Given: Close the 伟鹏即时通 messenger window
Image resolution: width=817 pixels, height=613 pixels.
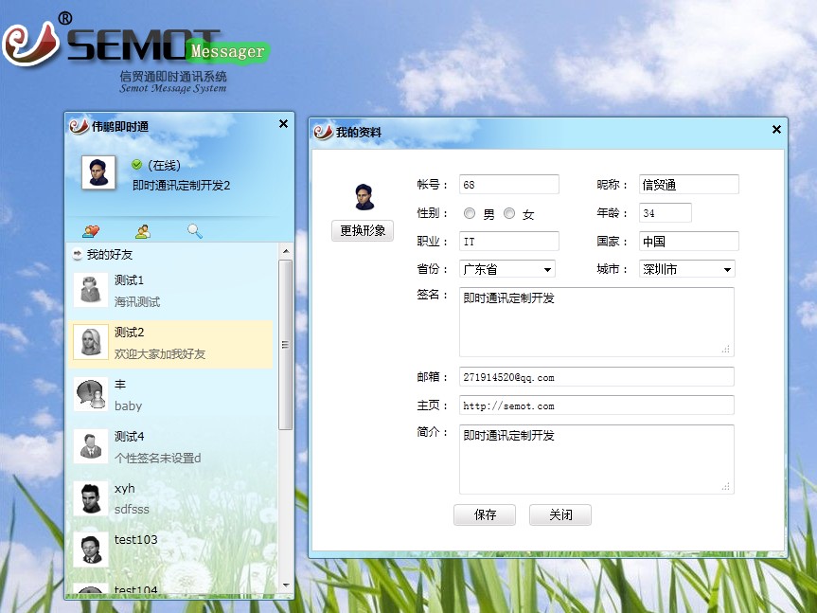Looking at the screenshot, I should pyautogui.click(x=283, y=123).
